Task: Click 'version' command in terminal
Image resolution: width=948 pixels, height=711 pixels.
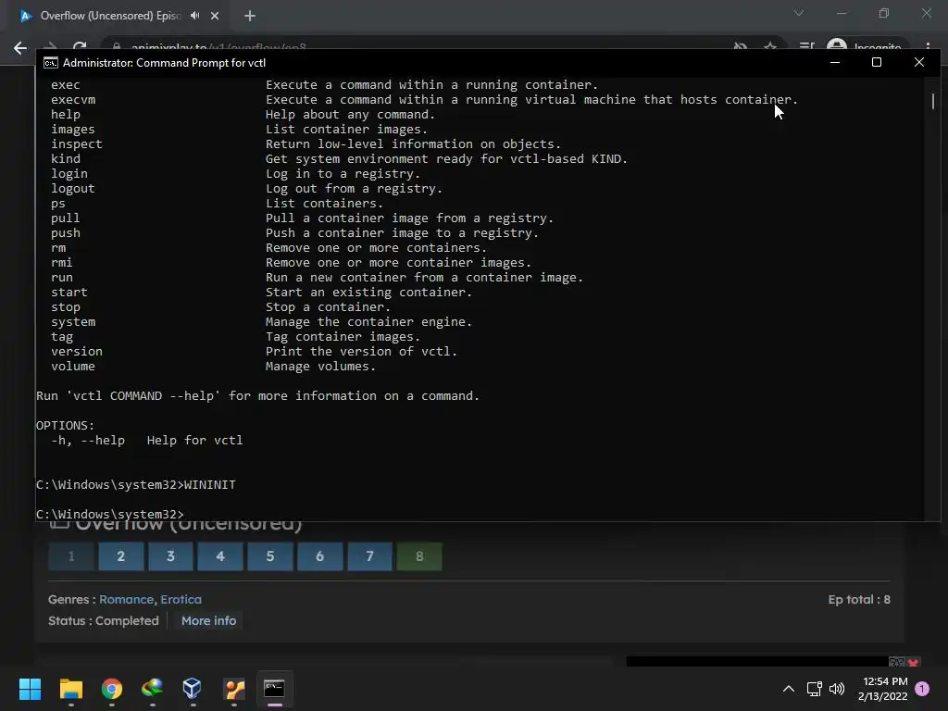Action: [x=77, y=352]
